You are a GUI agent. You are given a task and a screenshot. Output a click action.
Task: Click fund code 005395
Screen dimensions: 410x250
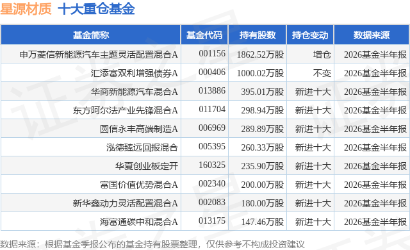click(x=212, y=146)
